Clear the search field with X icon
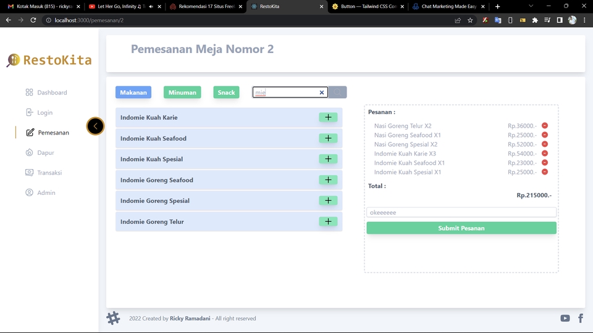The width and height of the screenshot is (593, 333). click(321, 92)
